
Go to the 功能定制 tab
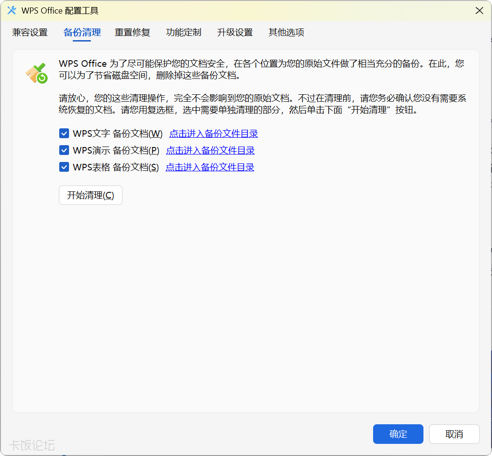184,32
